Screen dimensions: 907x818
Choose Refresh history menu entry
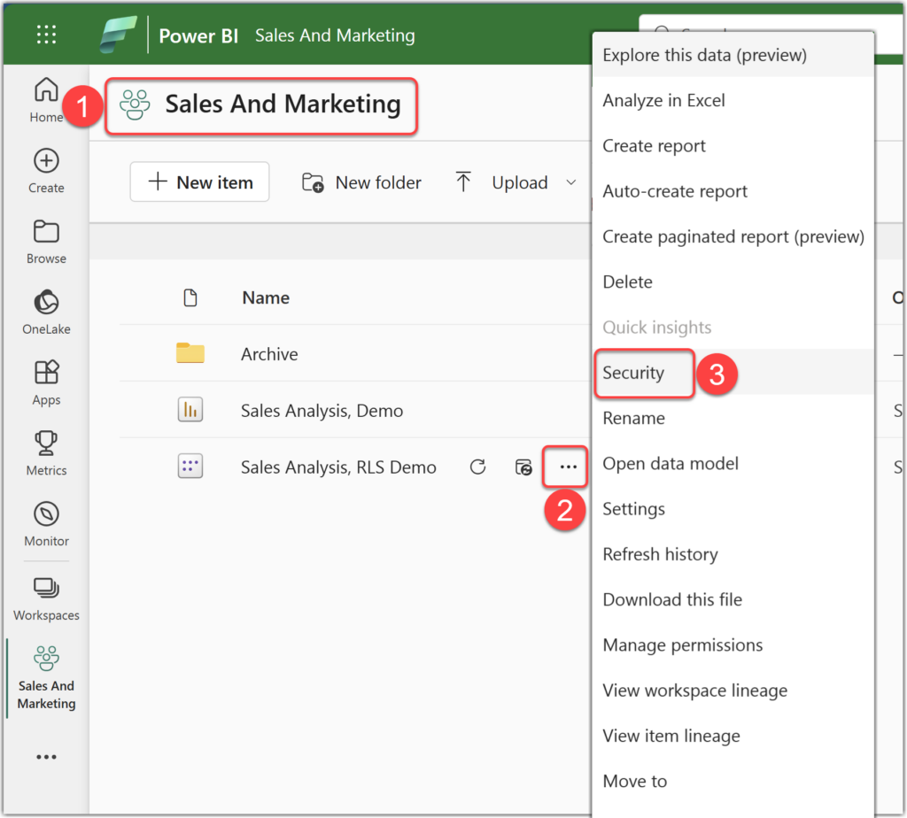(733, 554)
